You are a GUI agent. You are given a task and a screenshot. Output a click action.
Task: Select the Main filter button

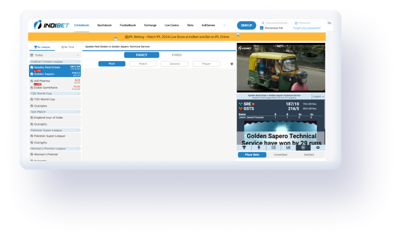(x=112, y=64)
